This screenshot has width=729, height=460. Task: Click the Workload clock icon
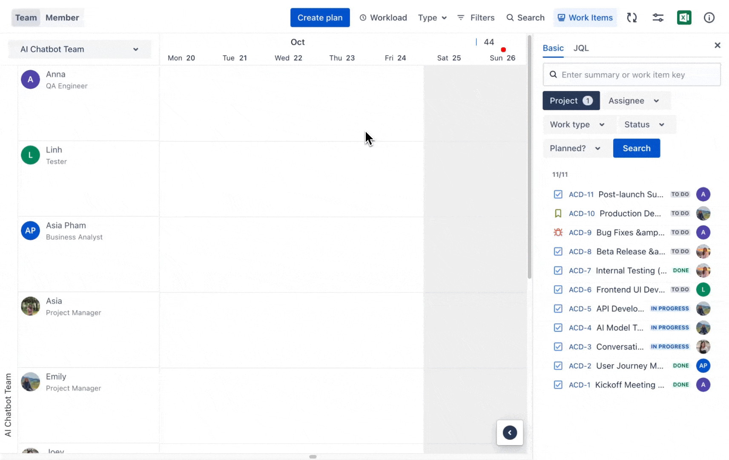click(363, 17)
